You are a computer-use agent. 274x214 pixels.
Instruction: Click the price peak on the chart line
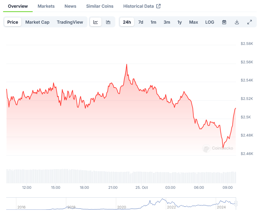(127, 64)
